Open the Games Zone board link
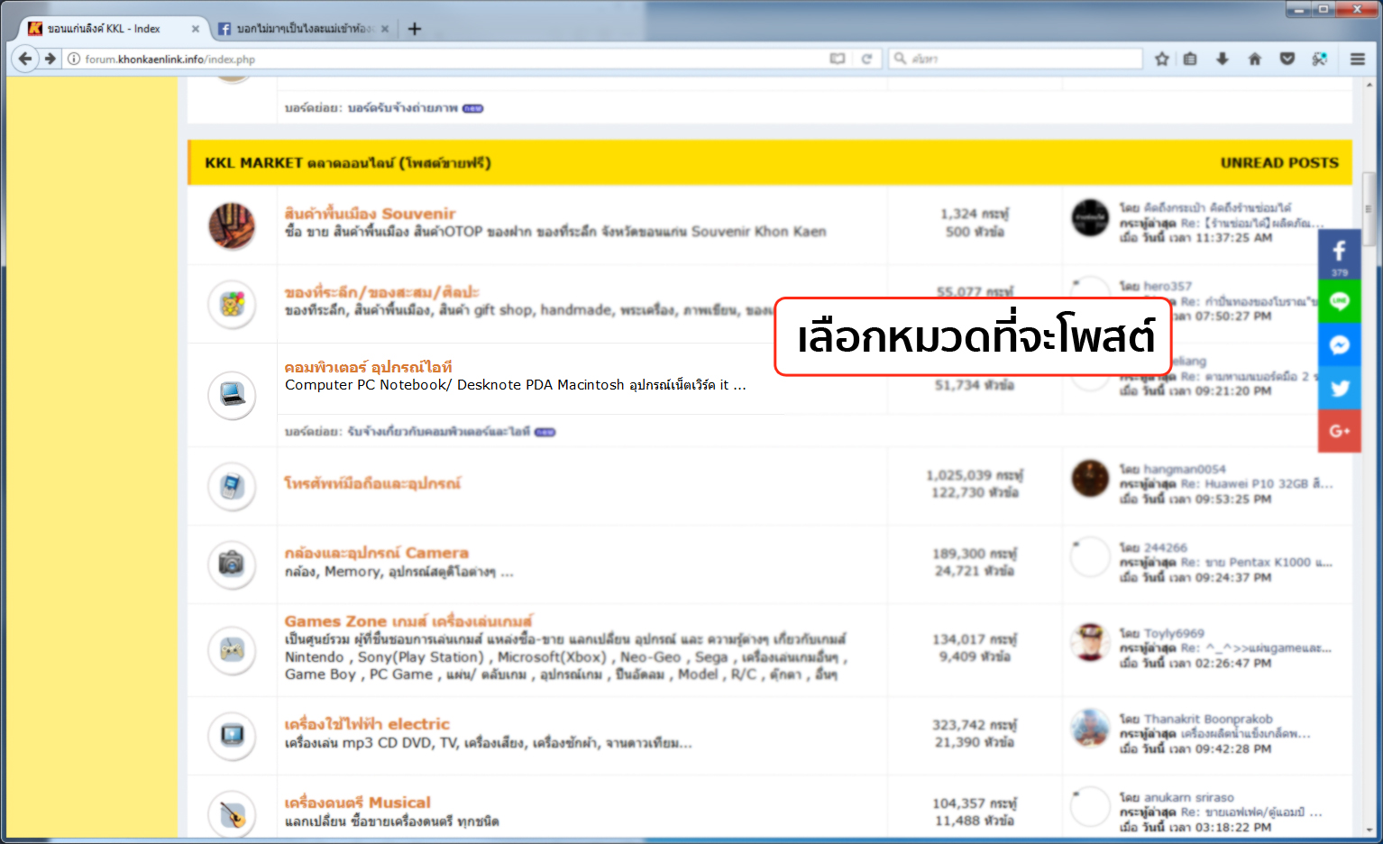Image resolution: width=1383 pixels, height=844 pixels. (408, 621)
